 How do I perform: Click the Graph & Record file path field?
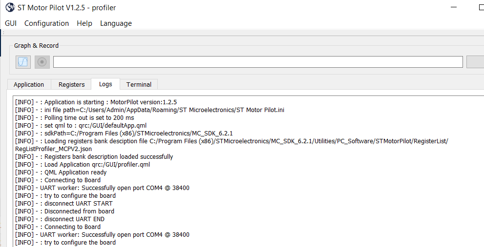click(x=258, y=62)
